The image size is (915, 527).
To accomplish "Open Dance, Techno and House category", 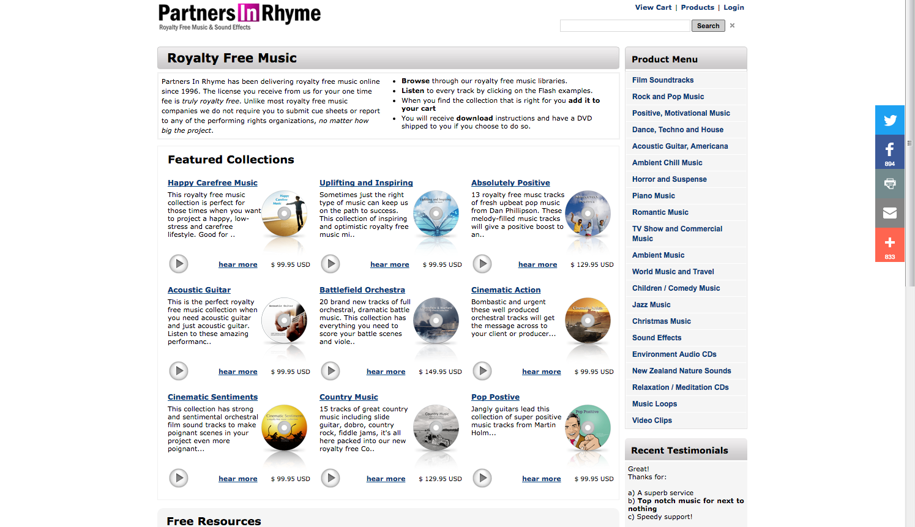I will tap(678, 130).
